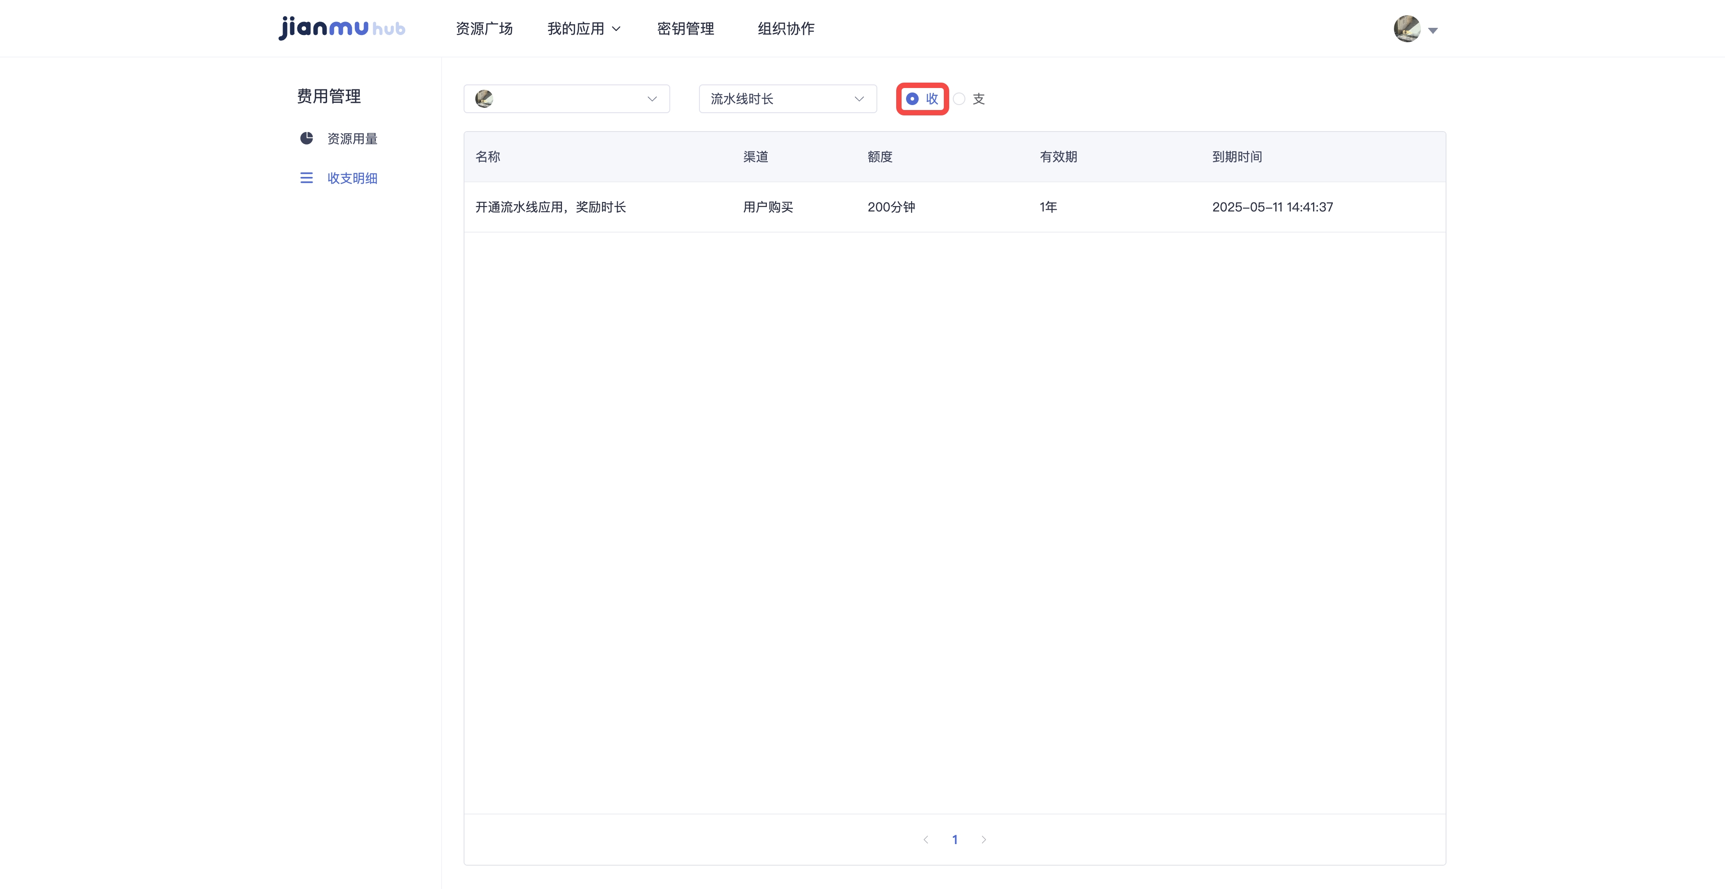Image resolution: width=1725 pixels, height=889 pixels.
Task: Open 资源广场 in the top navigation
Action: click(484, 29)
